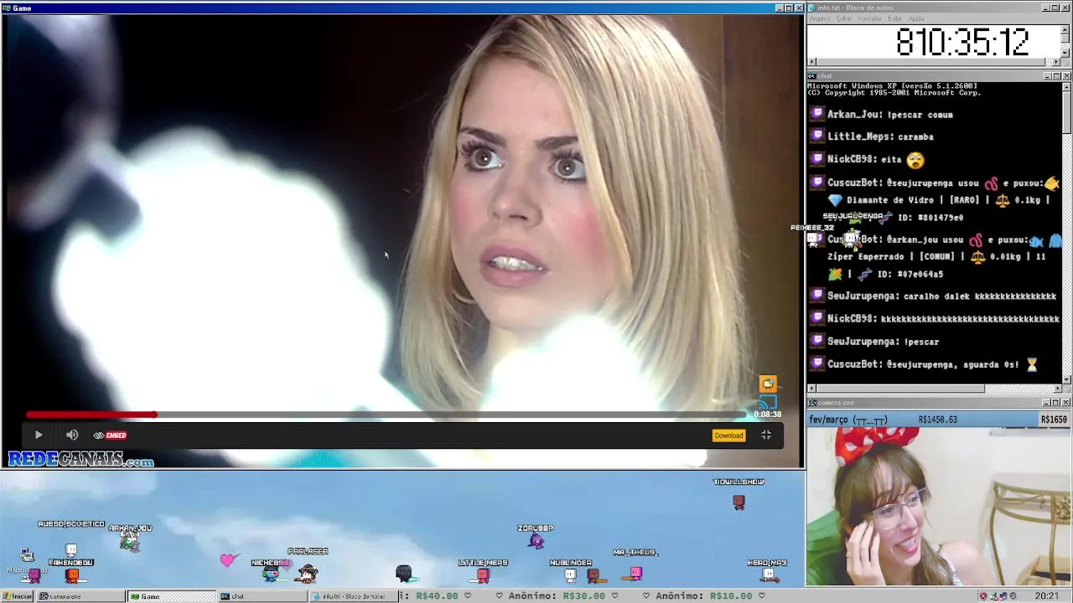Open the Exibir menu in Bloco de notas

(895, 18)
